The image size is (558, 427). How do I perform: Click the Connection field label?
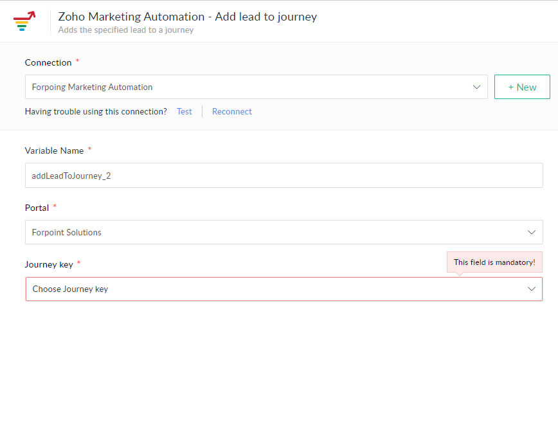click(48, 62)
